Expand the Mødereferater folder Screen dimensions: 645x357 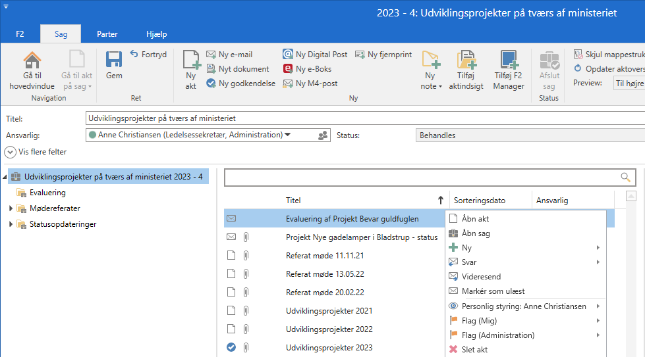(x=11, y=208)
